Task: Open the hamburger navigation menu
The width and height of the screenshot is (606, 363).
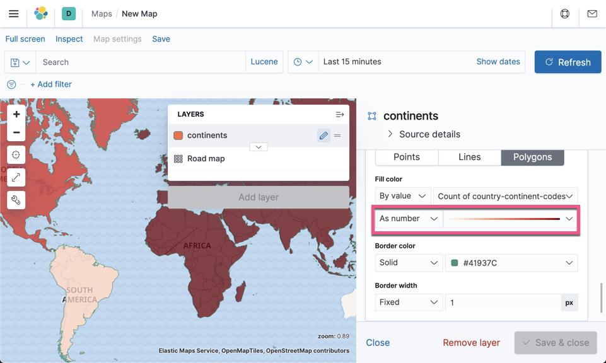Action: tap(13, 13)
